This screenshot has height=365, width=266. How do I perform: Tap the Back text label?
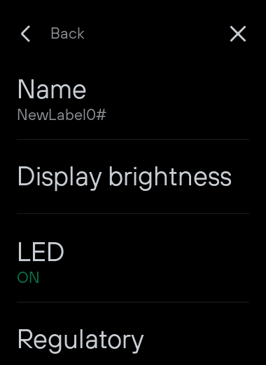click(x=67, y=34)
